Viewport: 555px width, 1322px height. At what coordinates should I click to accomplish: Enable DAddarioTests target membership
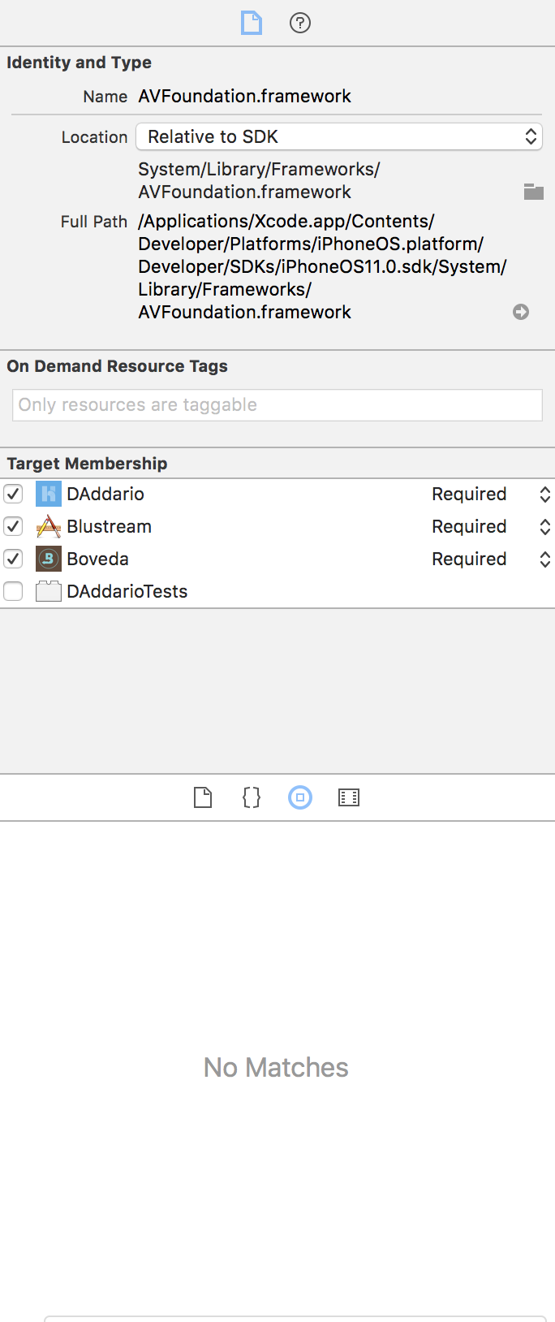(x=13, y=591)
